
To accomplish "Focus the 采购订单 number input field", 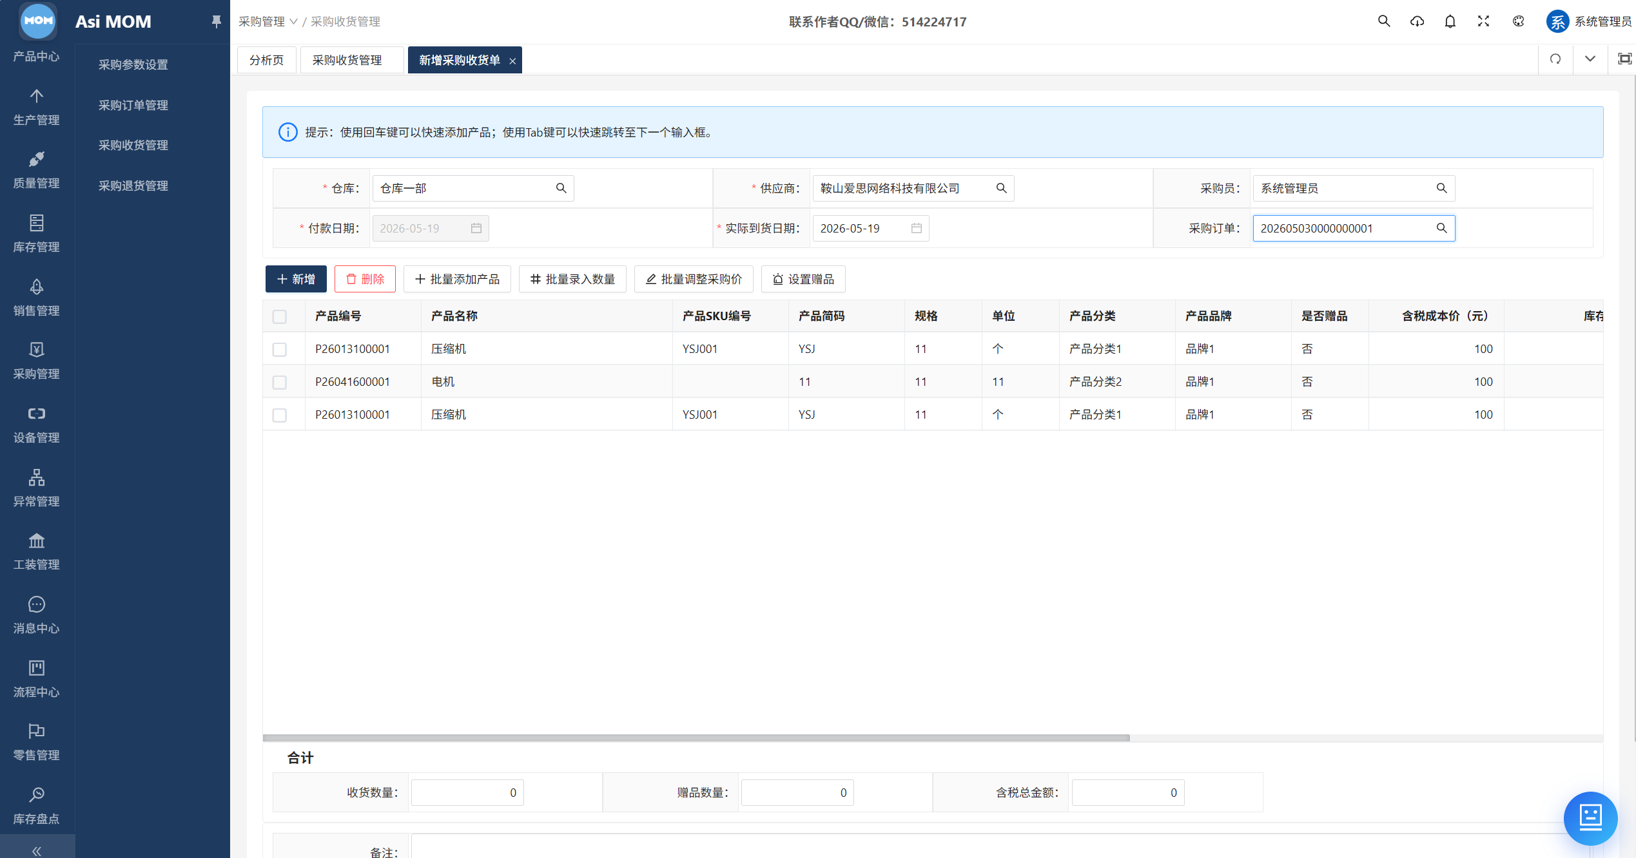I will pyautogui.click(x=1353, y=228).
